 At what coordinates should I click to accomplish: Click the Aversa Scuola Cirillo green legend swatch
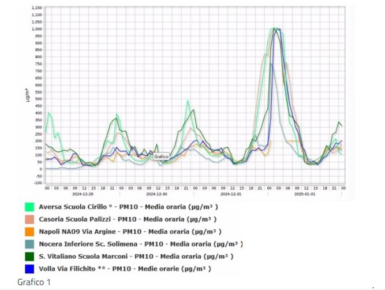point(29,207)
